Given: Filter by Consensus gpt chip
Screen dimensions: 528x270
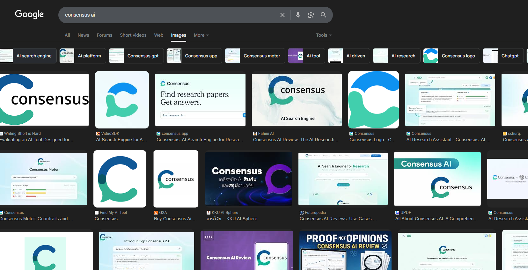Looking at the screenshot, I should coord(136,56).
